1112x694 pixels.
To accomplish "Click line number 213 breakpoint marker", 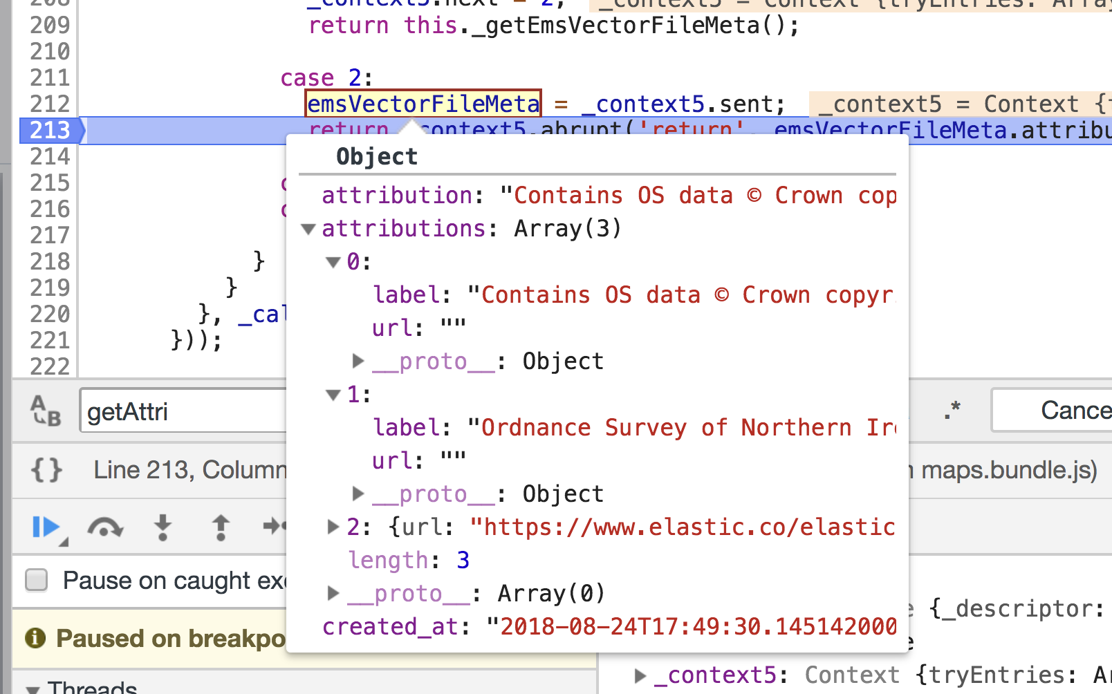I will [x=51, y=130].
